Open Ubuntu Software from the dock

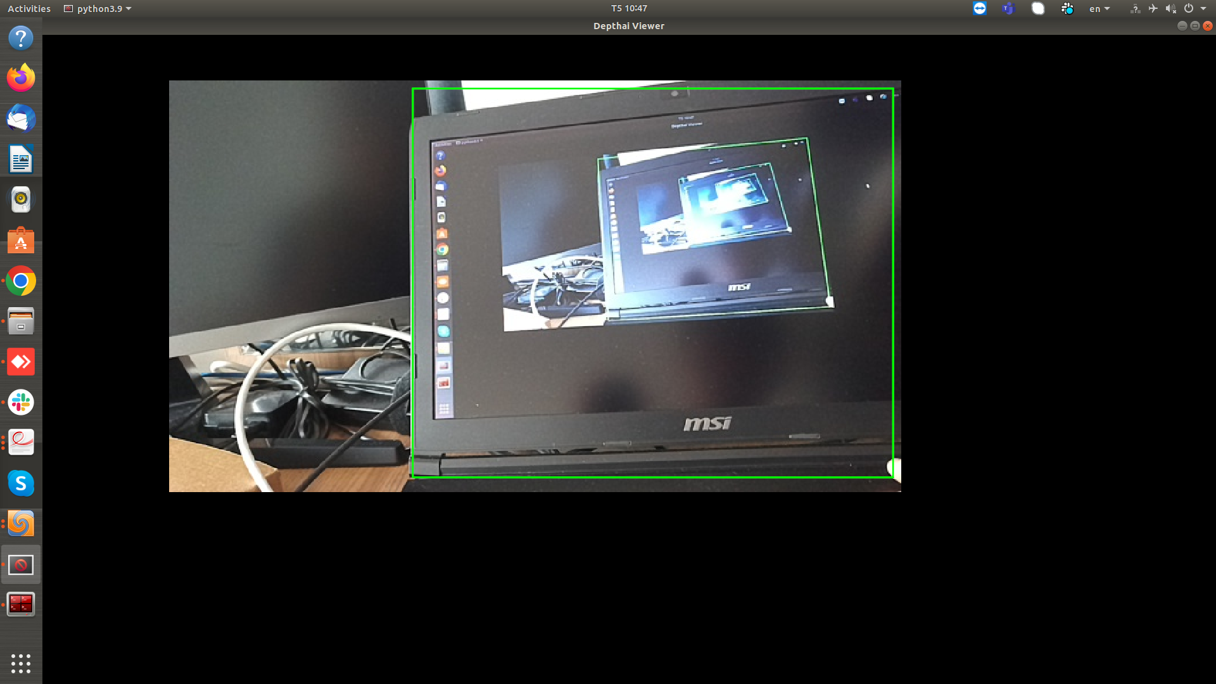pyautogui.click(x=21, y=240)
